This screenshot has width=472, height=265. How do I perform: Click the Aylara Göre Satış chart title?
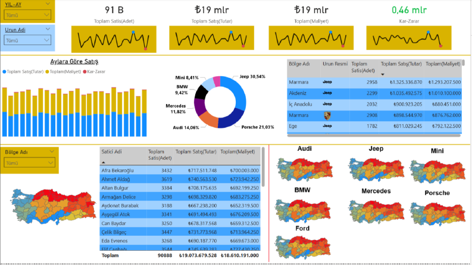pos(74,62)
